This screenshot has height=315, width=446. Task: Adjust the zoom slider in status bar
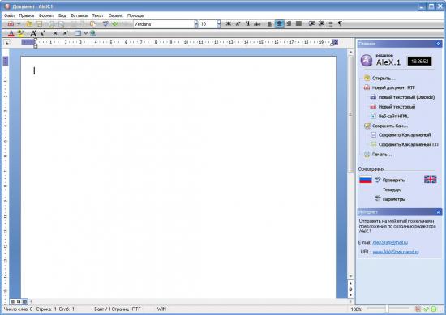click(388, 309)
